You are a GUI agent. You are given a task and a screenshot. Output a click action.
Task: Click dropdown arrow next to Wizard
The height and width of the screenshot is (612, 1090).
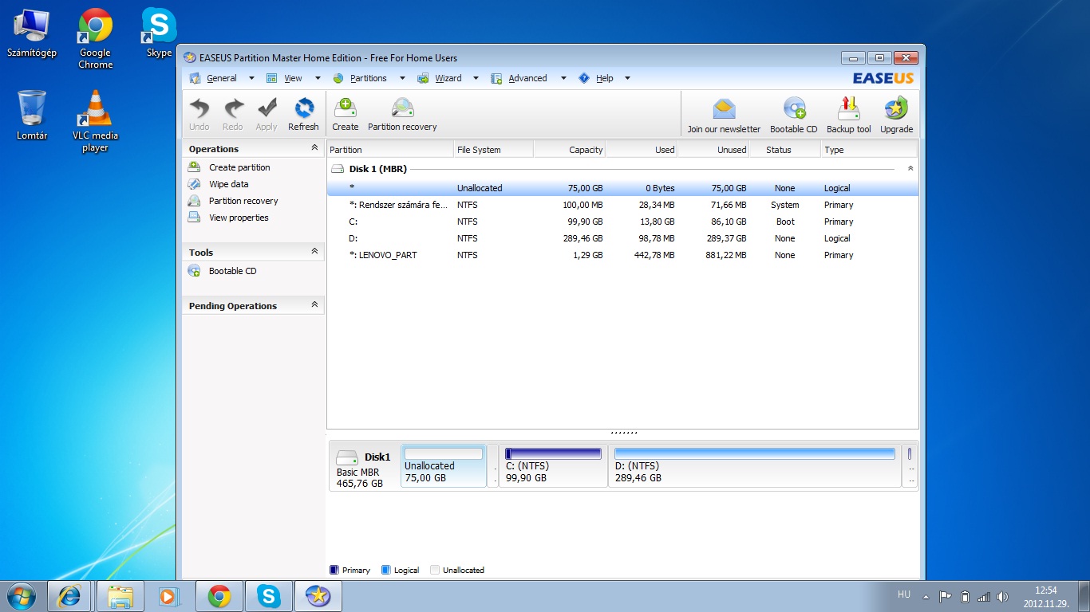pyautogui.click(x=476, y=78)
